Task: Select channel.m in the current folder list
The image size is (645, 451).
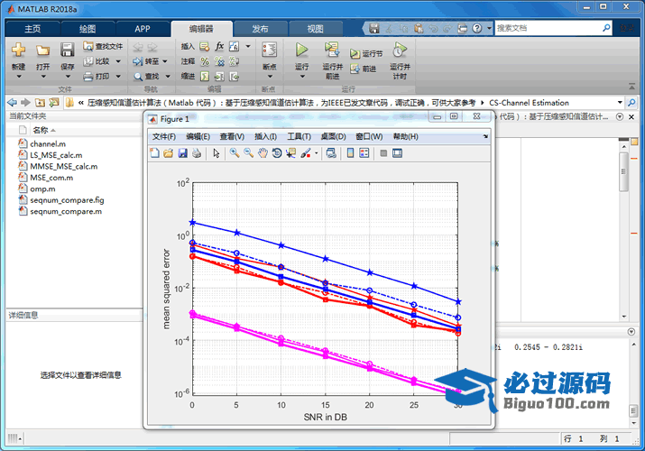Action: click(48, 144)
